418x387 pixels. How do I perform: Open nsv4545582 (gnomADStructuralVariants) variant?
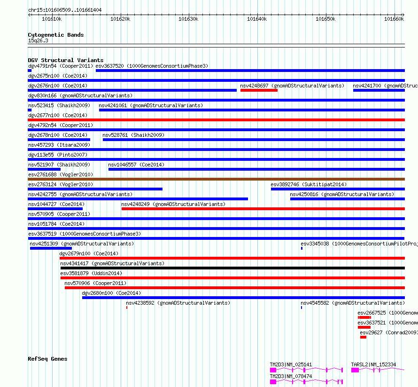pos(353,303)
